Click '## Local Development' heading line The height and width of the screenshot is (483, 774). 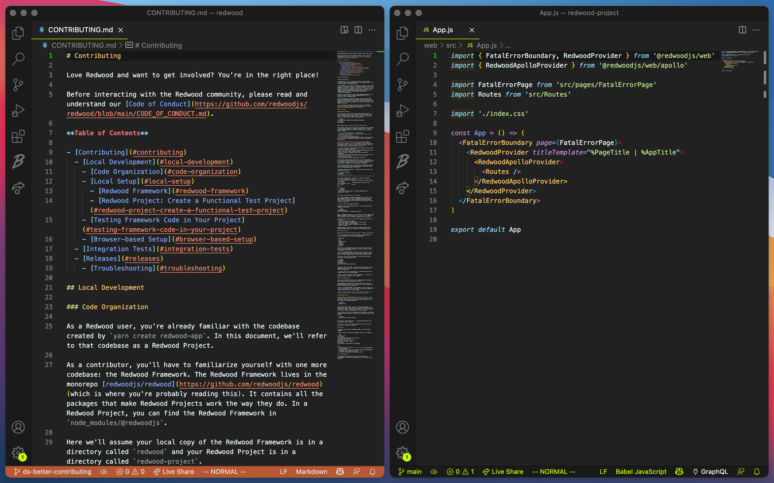pyautogui.click(x=105, y=288)
